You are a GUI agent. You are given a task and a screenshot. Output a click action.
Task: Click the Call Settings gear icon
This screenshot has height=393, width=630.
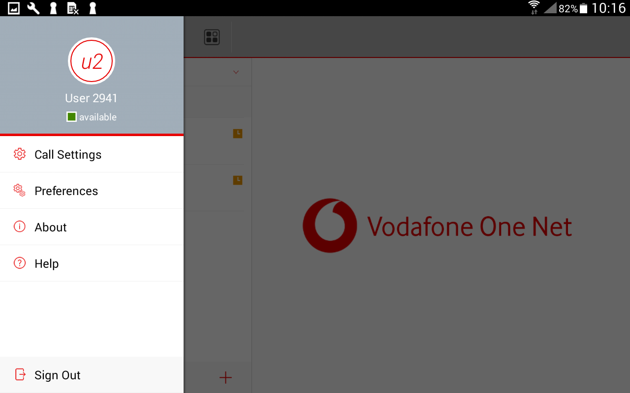pyautogui.click(x=20, y=154)
